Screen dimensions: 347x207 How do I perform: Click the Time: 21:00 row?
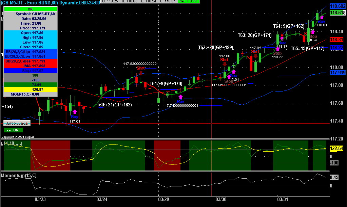[x=31, y=23]
